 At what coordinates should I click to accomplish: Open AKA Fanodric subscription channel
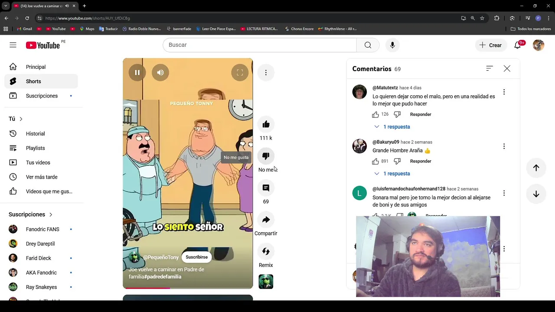tap(41, 273)
